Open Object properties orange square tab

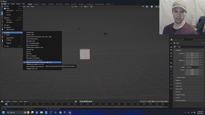coord(171,67)
